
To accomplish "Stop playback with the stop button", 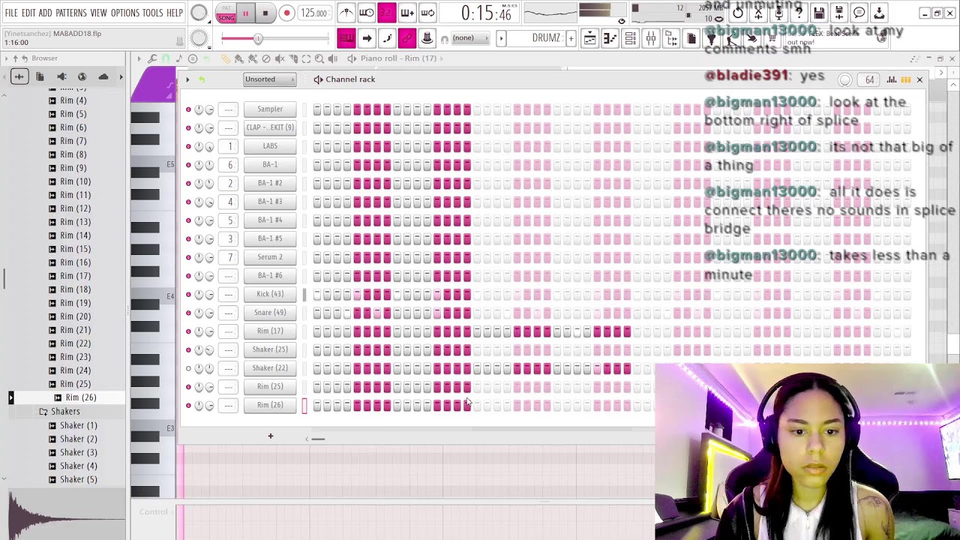I will [265, 13].
